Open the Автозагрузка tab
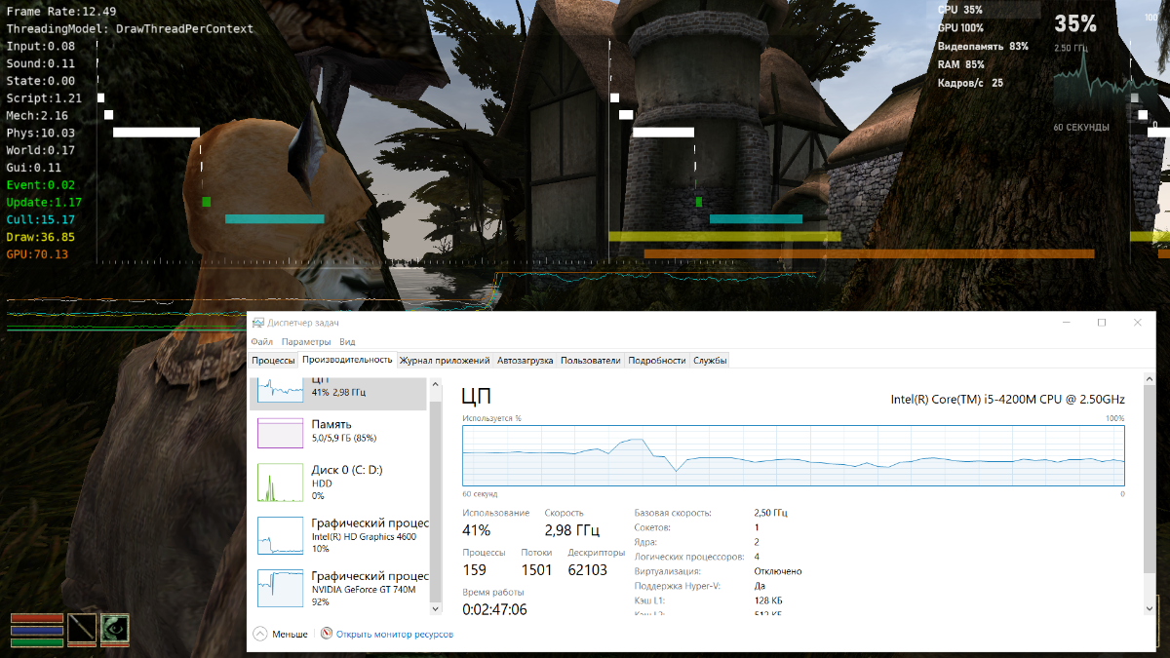The height and width of the screenshot is (658, 1170). tap(525, 361)
